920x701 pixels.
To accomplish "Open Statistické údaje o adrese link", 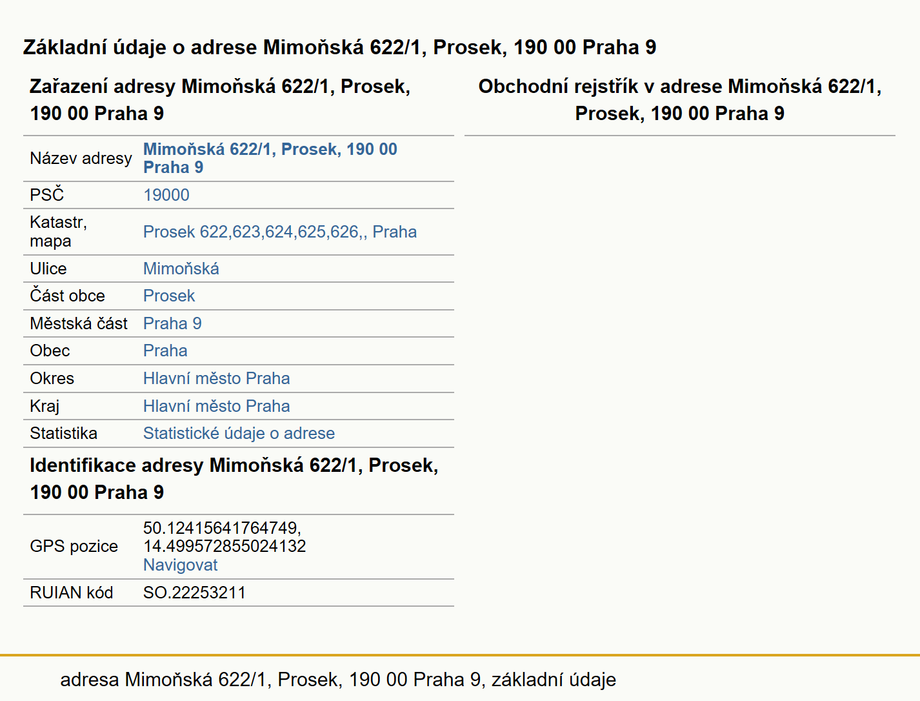I will [x=239, y=433].
